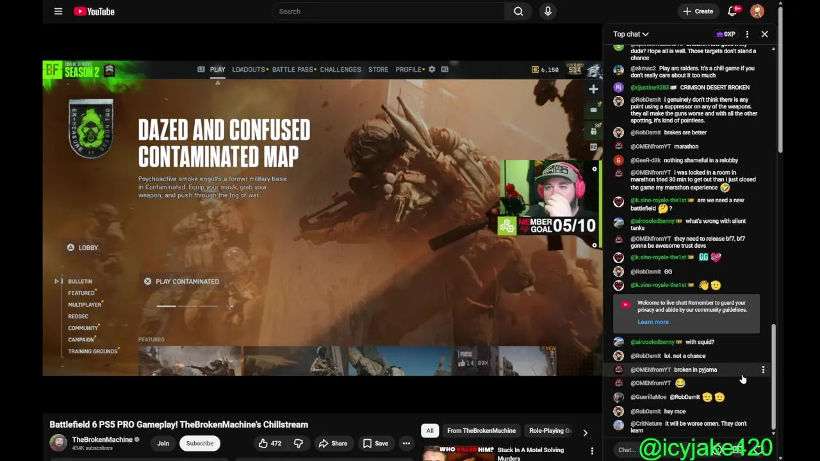Dislike the video with thumbs down
The width and height of the screenshot is (820, 461).
coord(298,443)
